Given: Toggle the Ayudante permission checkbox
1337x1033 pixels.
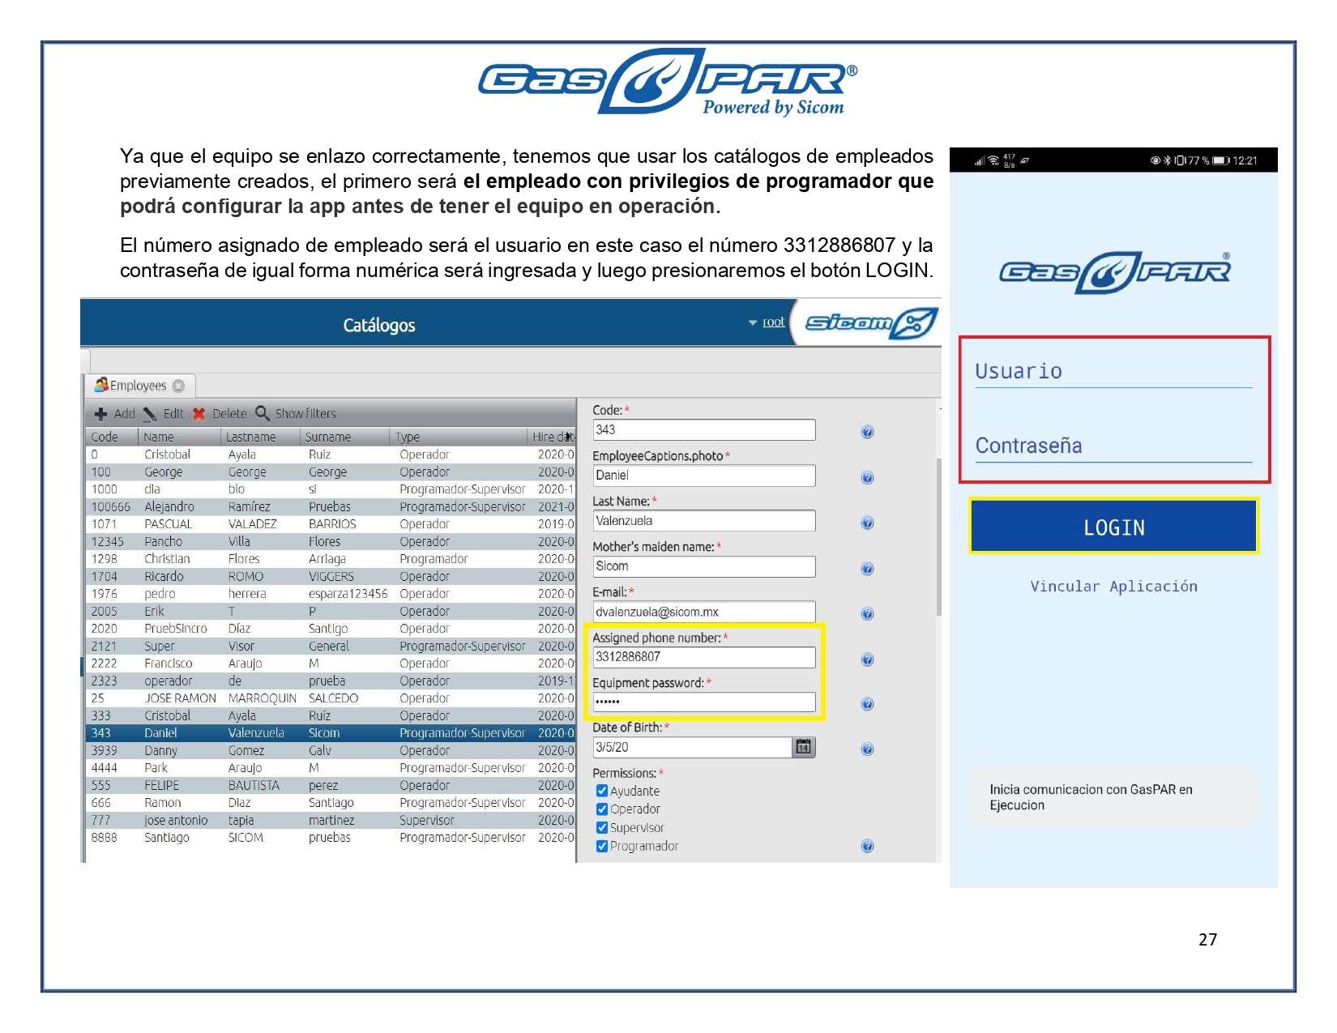Looking at the screenshot, I should (x=601, y=791).
